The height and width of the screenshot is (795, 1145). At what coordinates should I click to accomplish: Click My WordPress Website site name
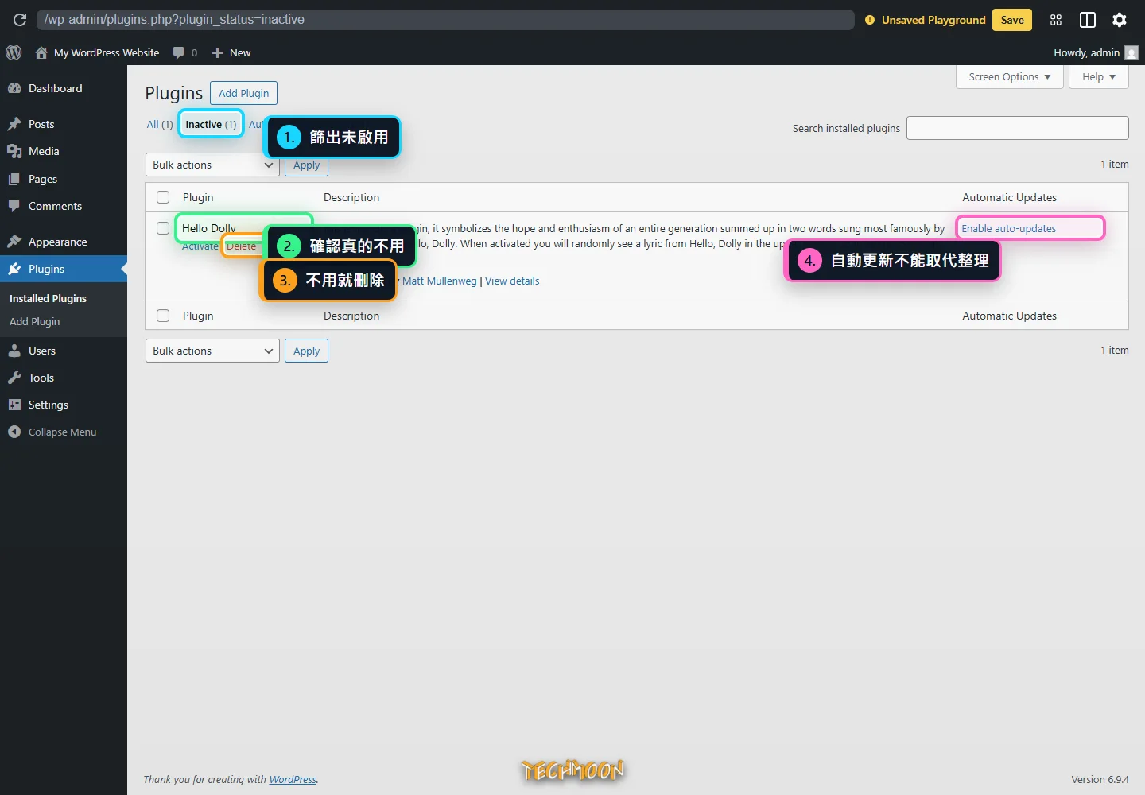pos(107,52)
